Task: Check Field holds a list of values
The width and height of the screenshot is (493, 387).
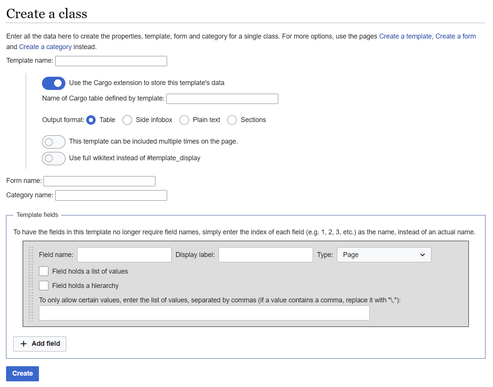Action: pyautogui.click(x=44, y=271)
